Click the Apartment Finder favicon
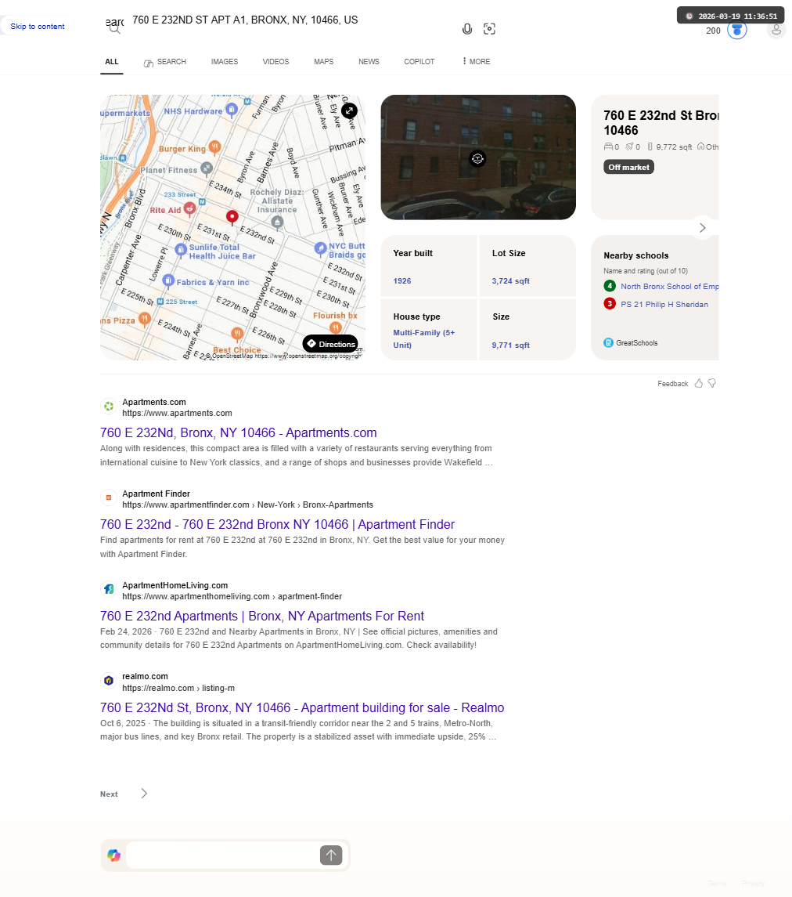Image resolution: width=792 pixels, height=897 pixels. 109,497
